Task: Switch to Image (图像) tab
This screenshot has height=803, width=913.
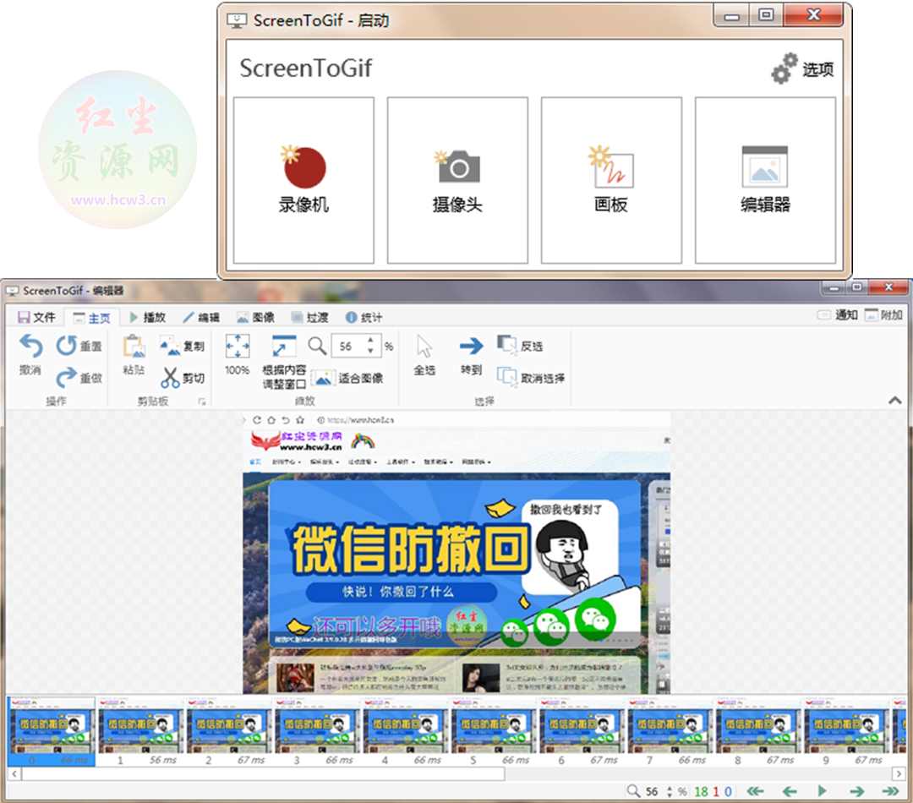Action: 255,317
